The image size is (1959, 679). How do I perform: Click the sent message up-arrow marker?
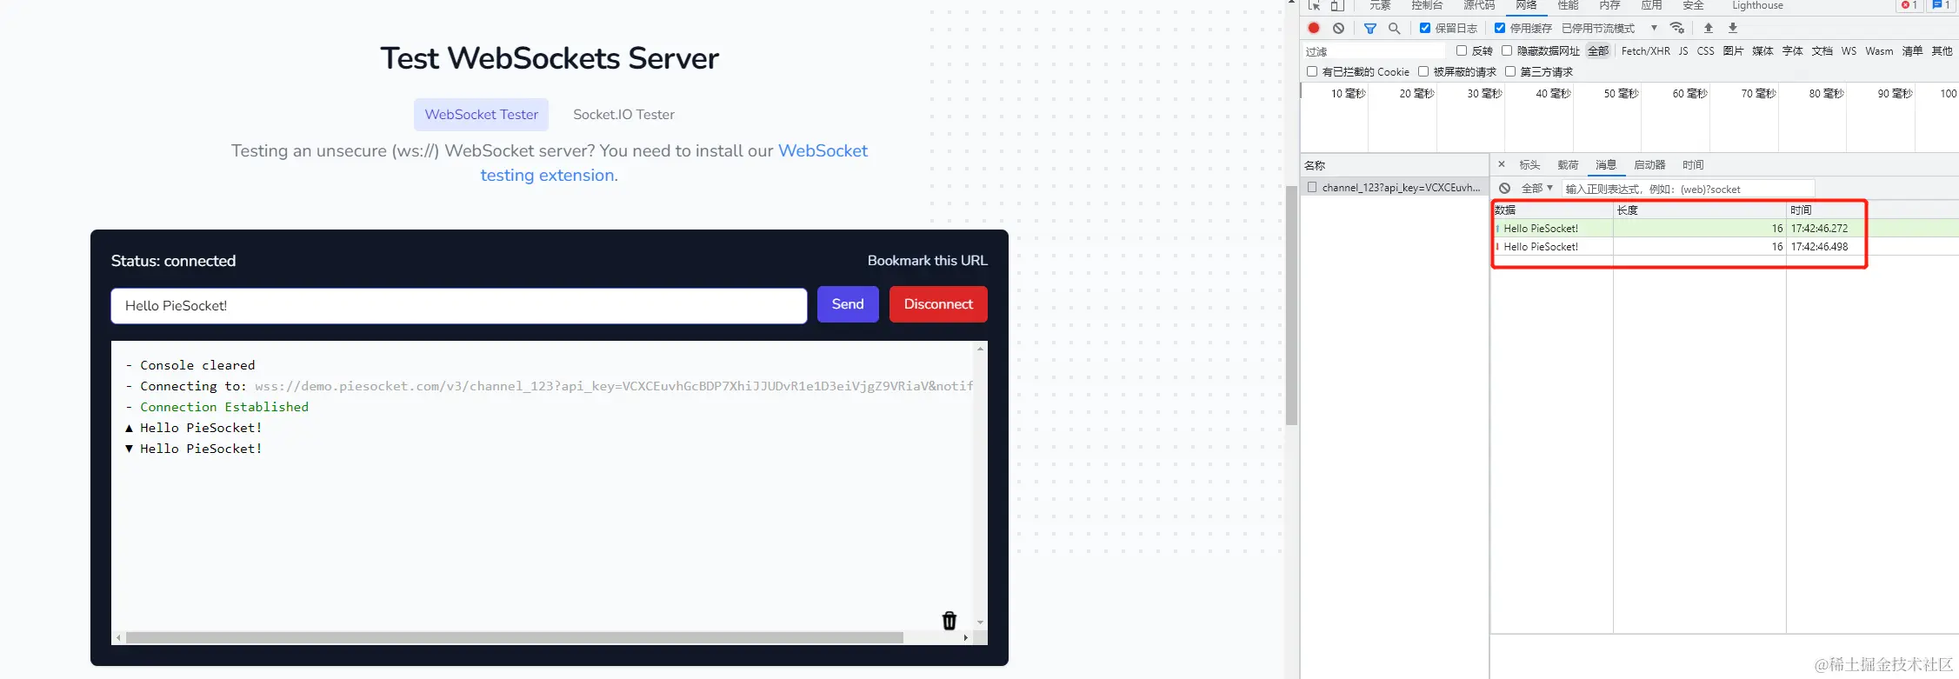coord(130,428)
